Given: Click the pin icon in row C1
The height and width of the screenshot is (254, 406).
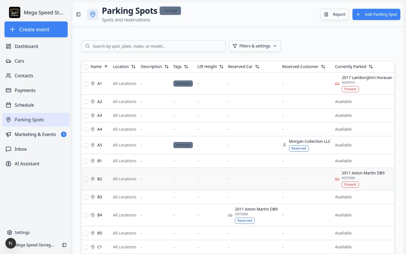Looking at the screenshot, I should 93,247.
